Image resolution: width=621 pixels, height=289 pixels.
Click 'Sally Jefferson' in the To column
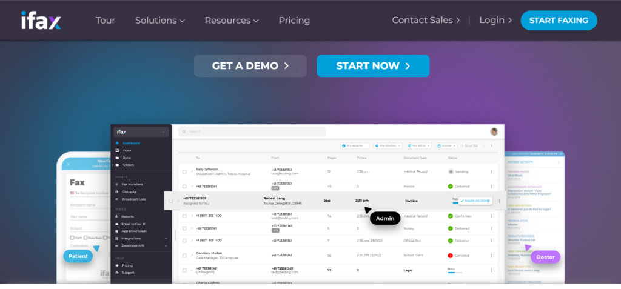click(x=207, y=169)
